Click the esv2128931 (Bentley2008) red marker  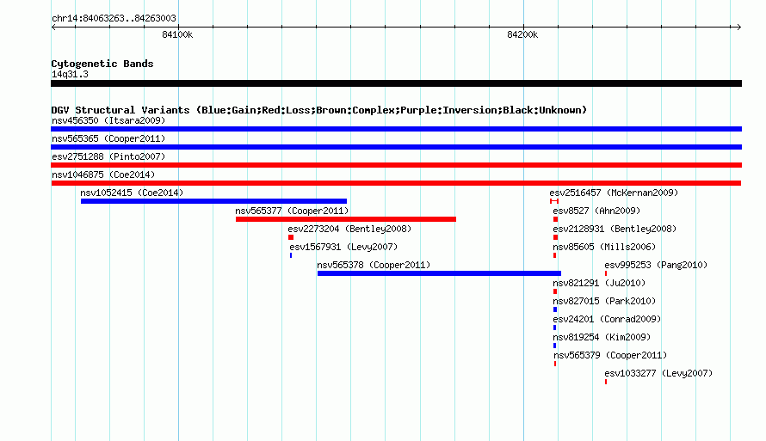point(555,237)
